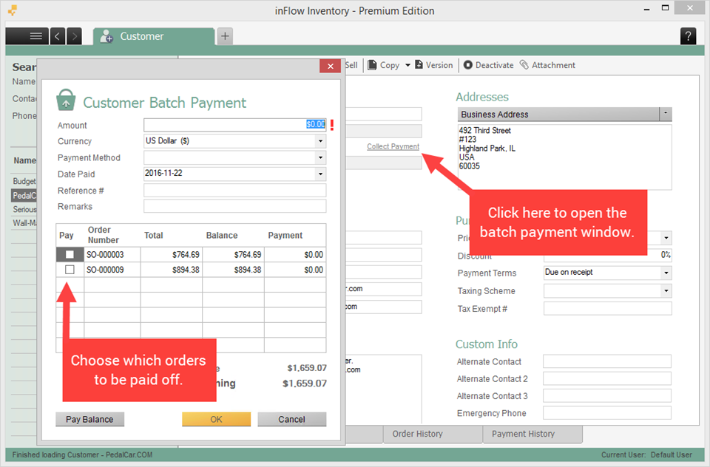Select the Wall-M customer in the list
710x467 pixels.
click(24, 223)
